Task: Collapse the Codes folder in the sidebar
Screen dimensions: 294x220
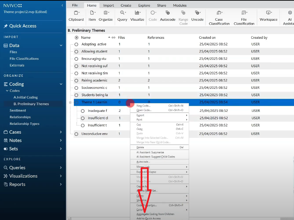Action: pos(7,91)
